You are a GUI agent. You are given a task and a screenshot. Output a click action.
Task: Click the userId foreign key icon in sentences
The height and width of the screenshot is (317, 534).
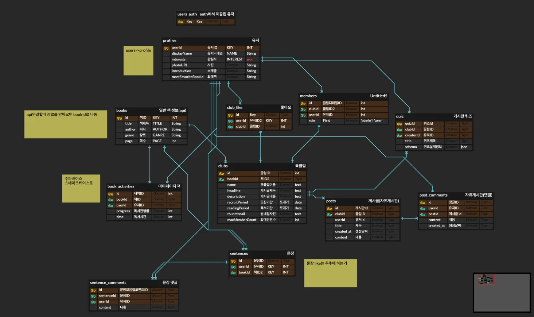click(233, 267)
